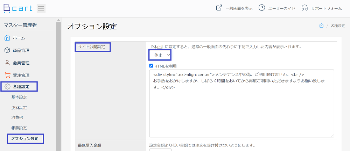The image size is (350, 151).
Task: Click the house icon beside ホーム
Action: (7, 38)
